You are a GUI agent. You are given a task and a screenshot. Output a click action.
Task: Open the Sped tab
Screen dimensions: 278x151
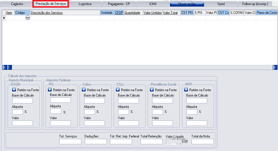(x=221, y=4)
